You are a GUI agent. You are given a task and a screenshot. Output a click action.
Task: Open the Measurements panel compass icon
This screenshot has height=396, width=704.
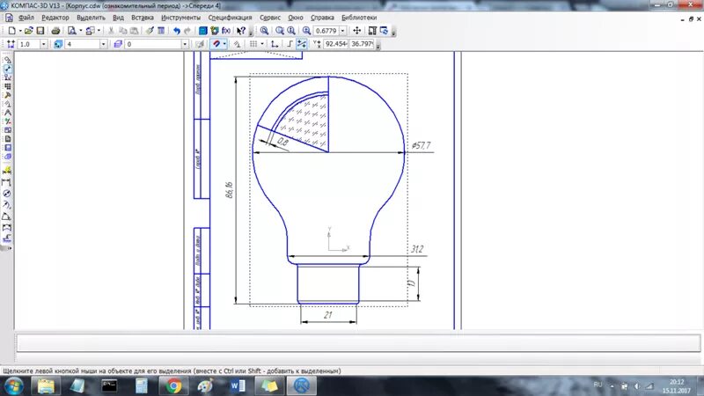pos(8,113)
